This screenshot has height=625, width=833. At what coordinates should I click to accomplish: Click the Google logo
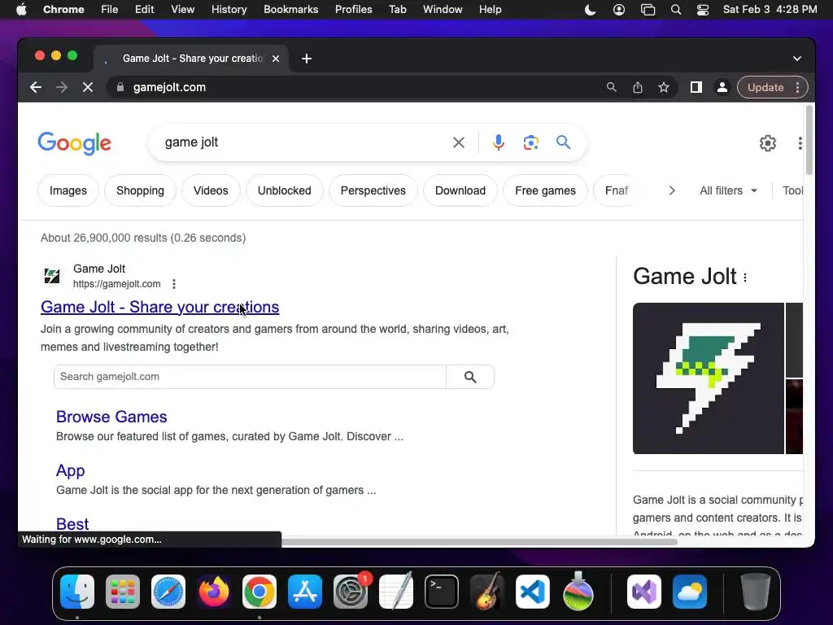click(74, 143)
